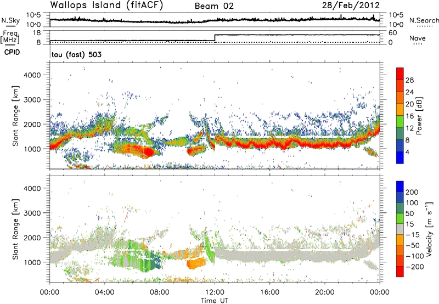Click the "18" frequency axis tick
Screen dimensions: 439x304
(36, 33)
